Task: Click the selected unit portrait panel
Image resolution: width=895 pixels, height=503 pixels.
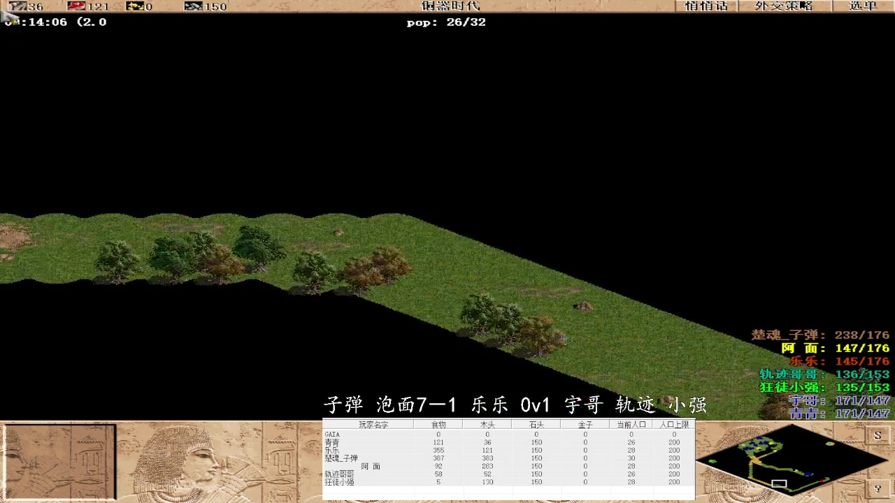Action: [59, 462]
